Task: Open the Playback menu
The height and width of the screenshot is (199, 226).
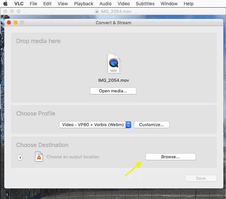Action: [84, 4]
